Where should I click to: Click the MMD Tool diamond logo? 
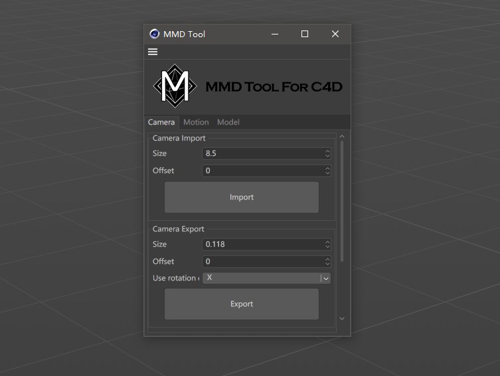[x=175, y=86]
